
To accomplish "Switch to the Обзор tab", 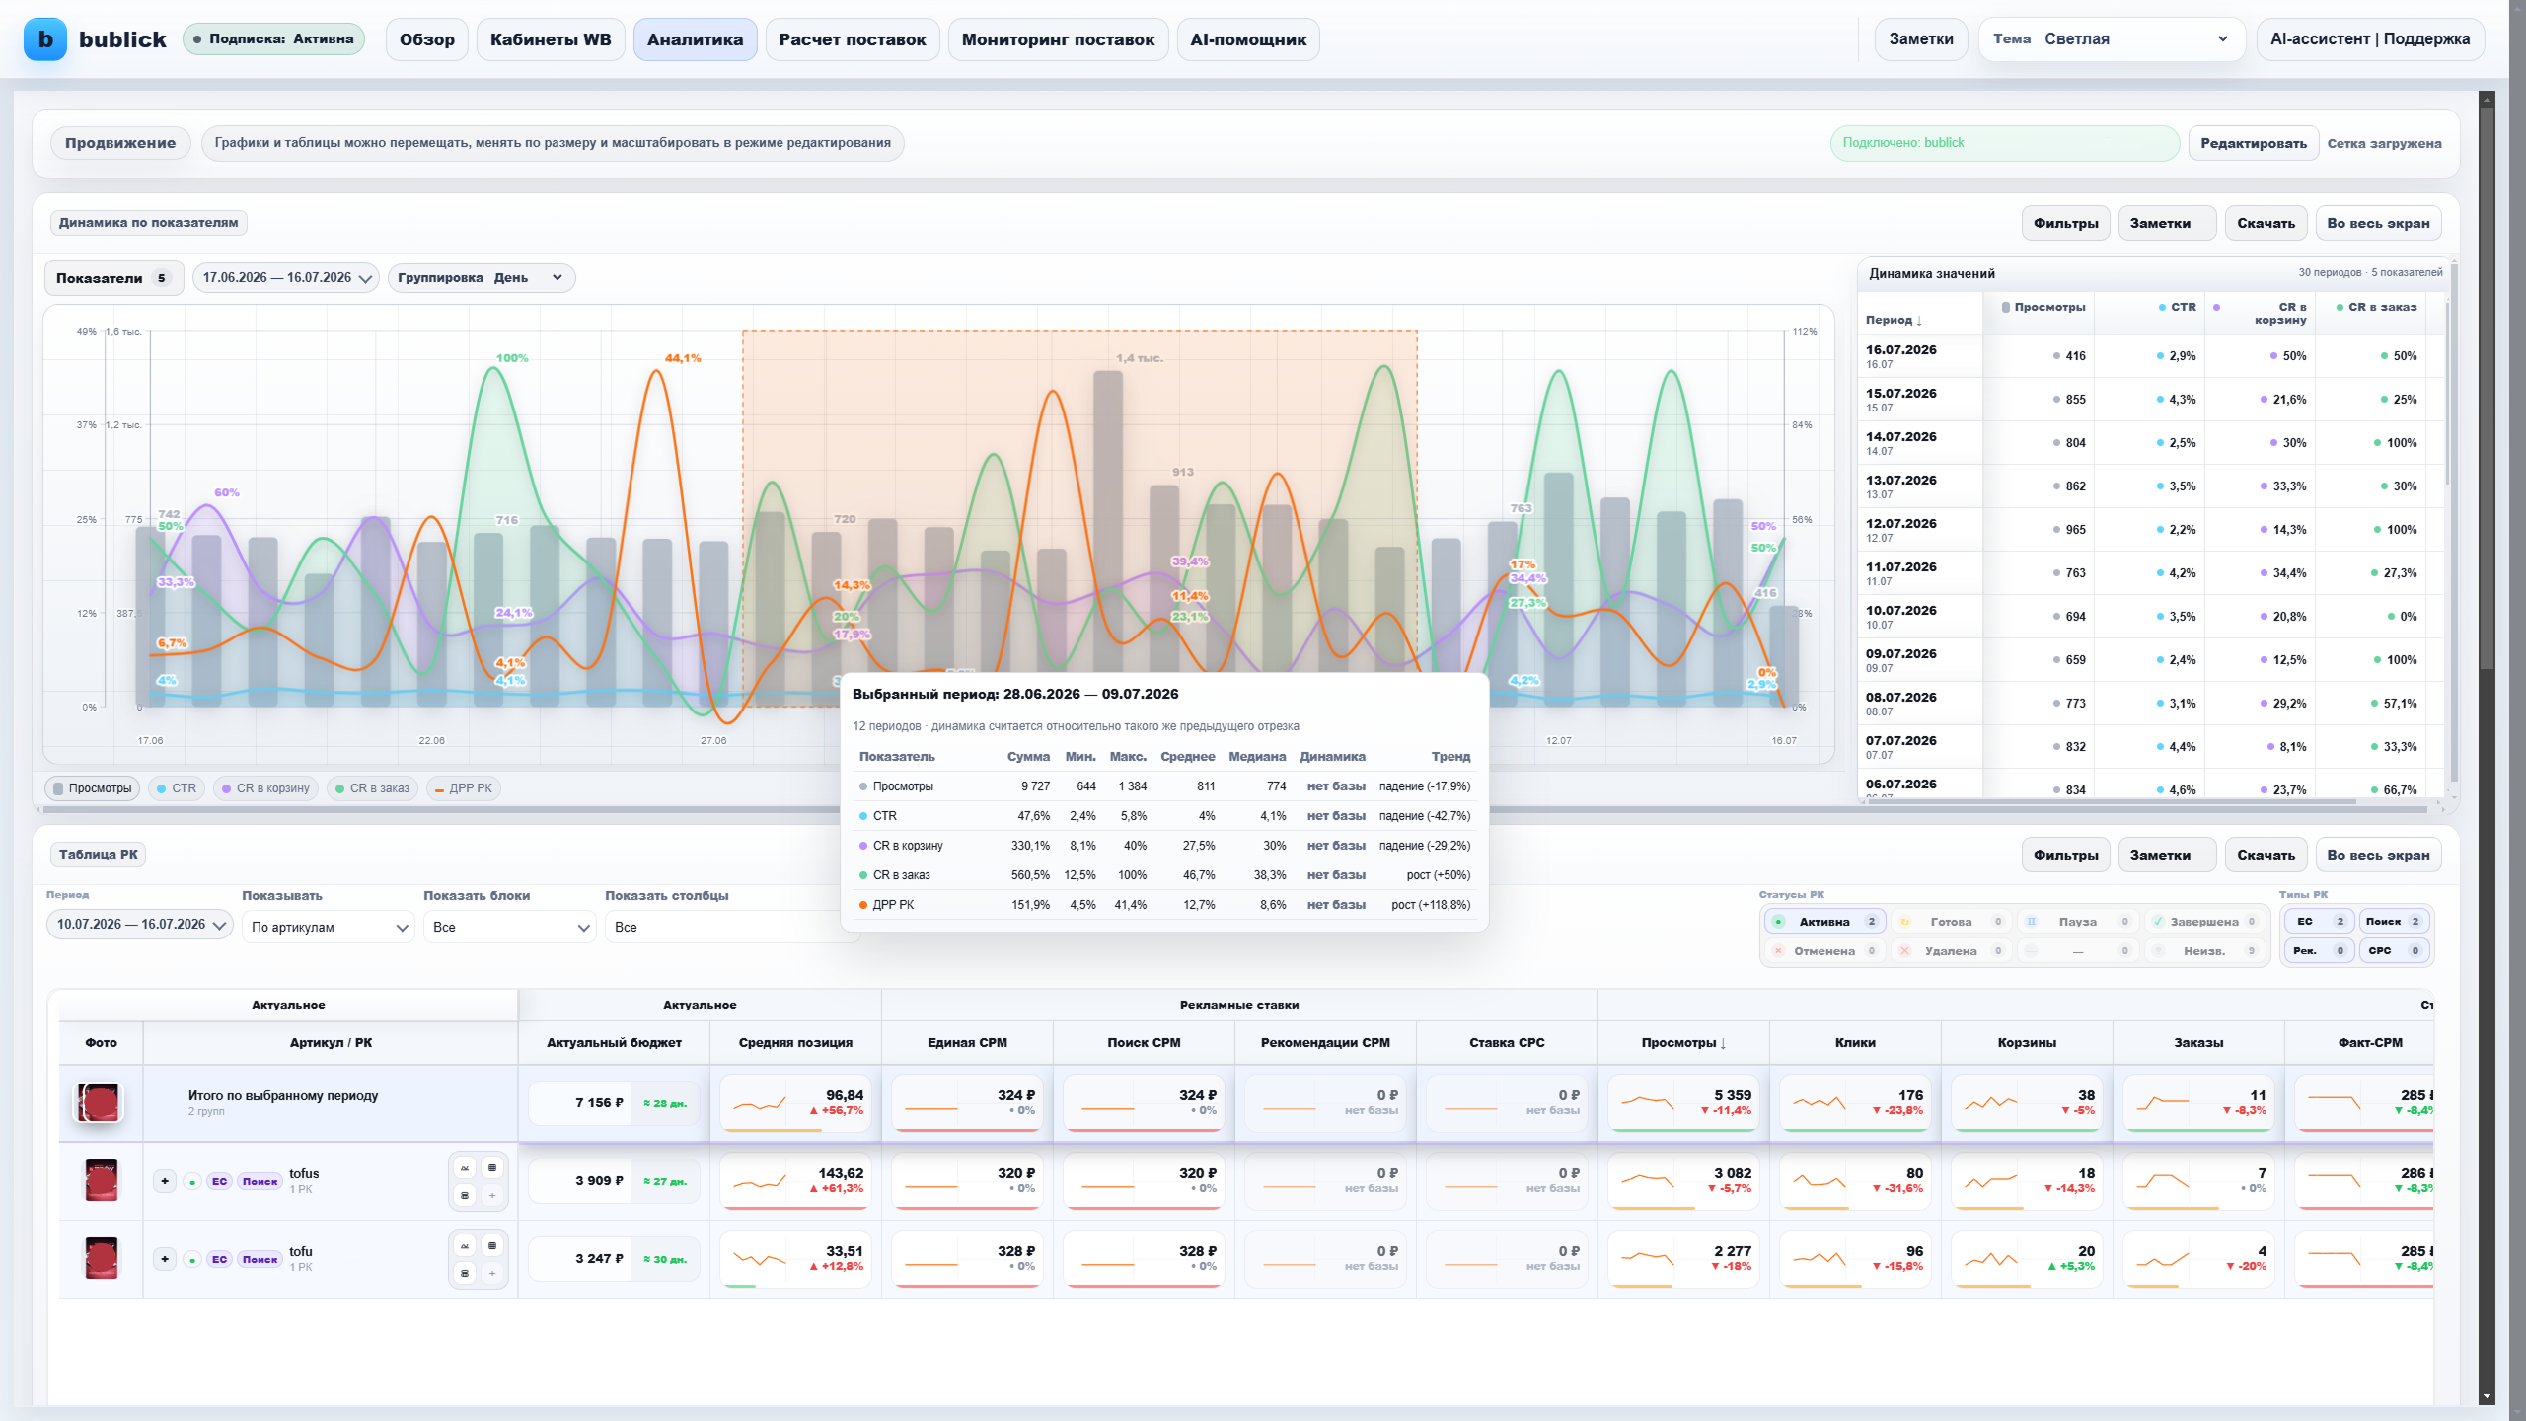I will (x=427, y=39).
